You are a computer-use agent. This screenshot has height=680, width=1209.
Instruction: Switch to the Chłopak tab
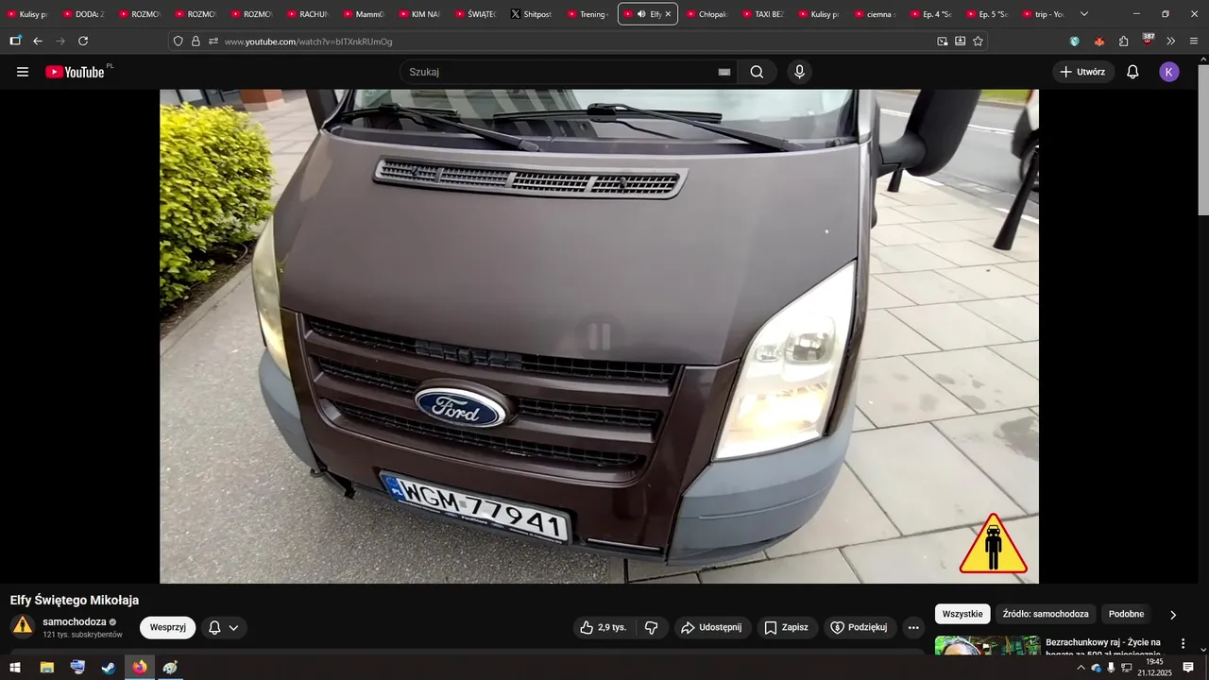[x=706, y=14]
